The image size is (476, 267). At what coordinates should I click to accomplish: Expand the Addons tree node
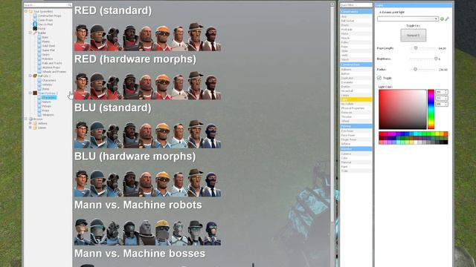[x=30, y=123]
